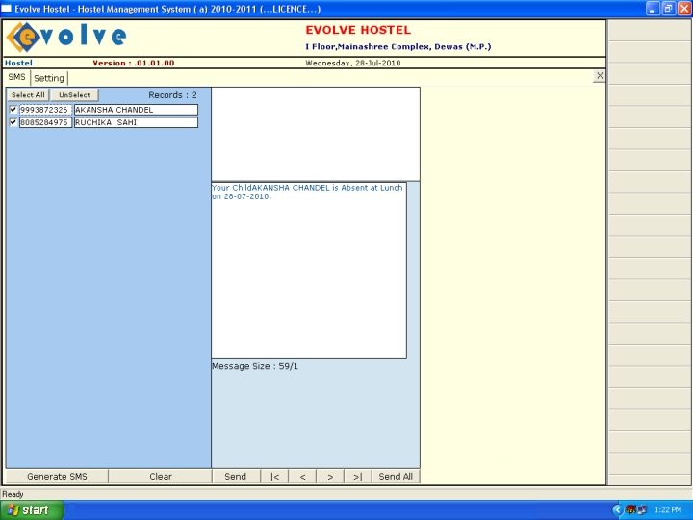The width and height of the screenshot is (693, 520).
Task: Uncheck the AKANSHA CHANDEL checkbox
Action: coord(13,109)
